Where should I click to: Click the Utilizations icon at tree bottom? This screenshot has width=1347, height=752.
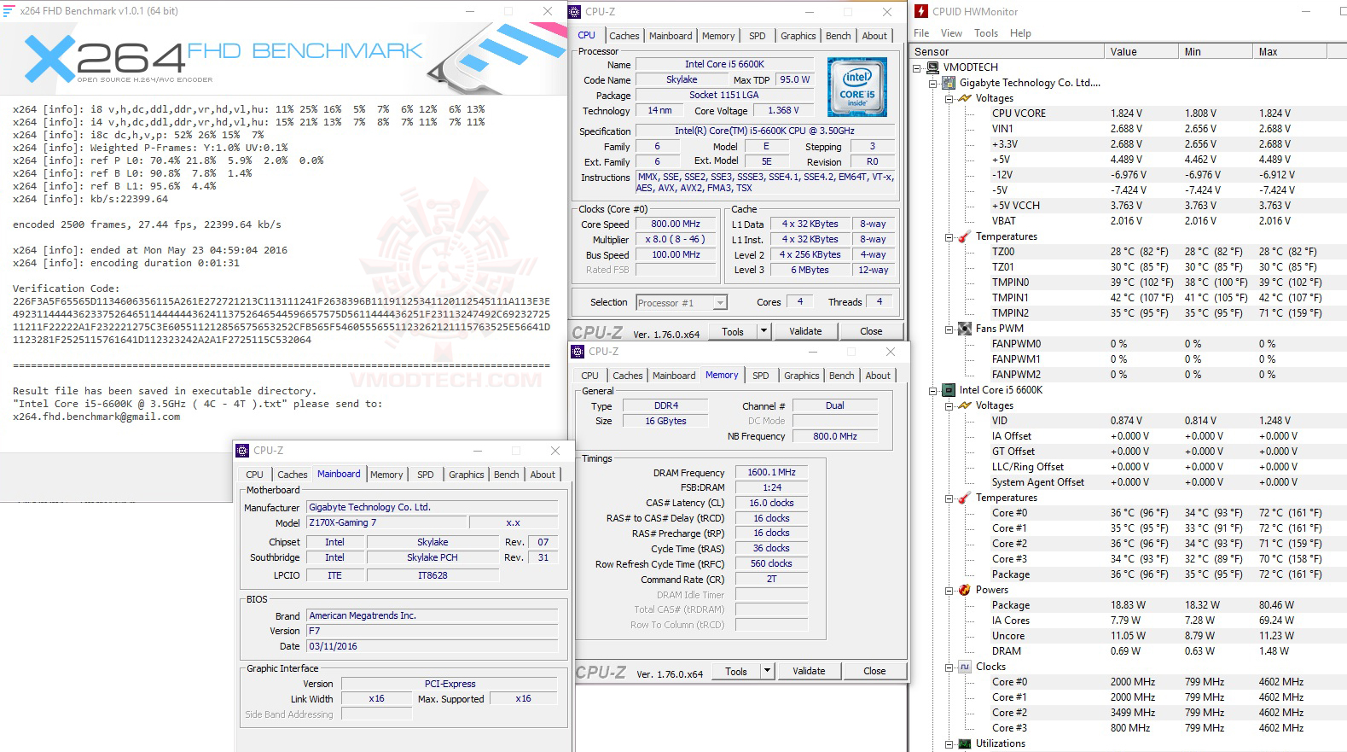[x=965, y=743]
